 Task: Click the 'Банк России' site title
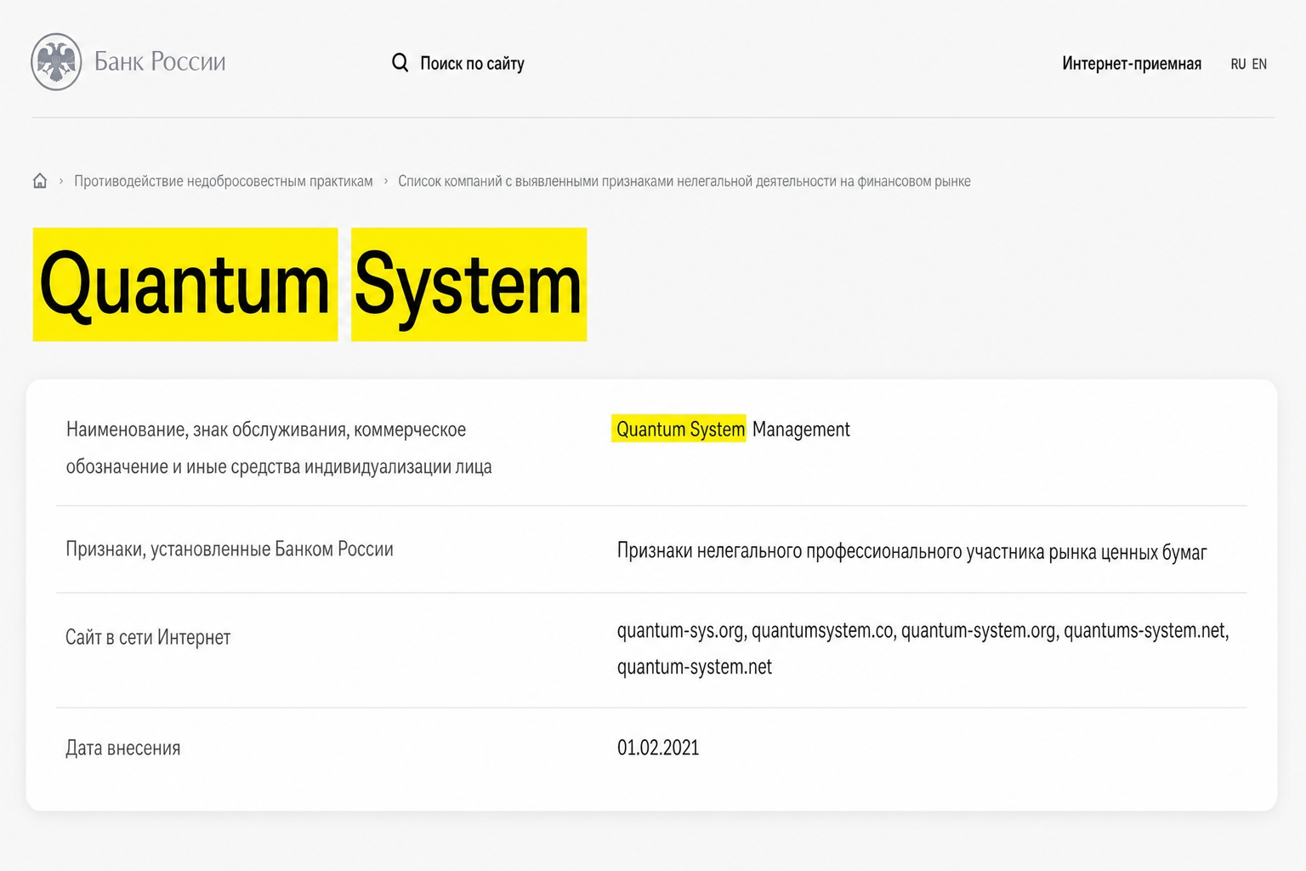point(160,61)
